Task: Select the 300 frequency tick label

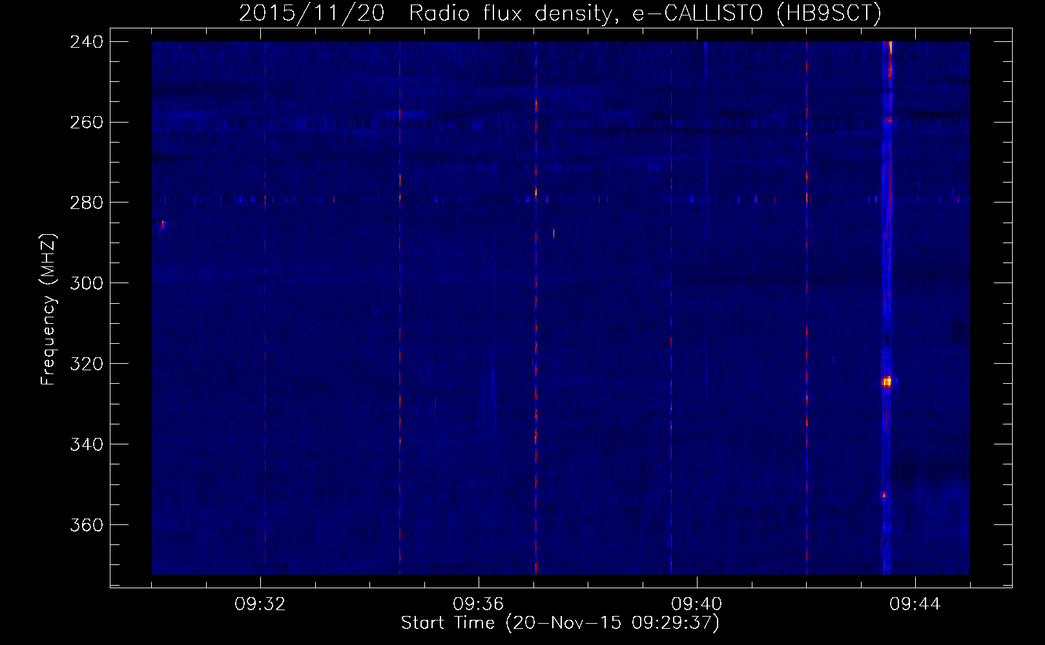Action: [x=86, y=284]
